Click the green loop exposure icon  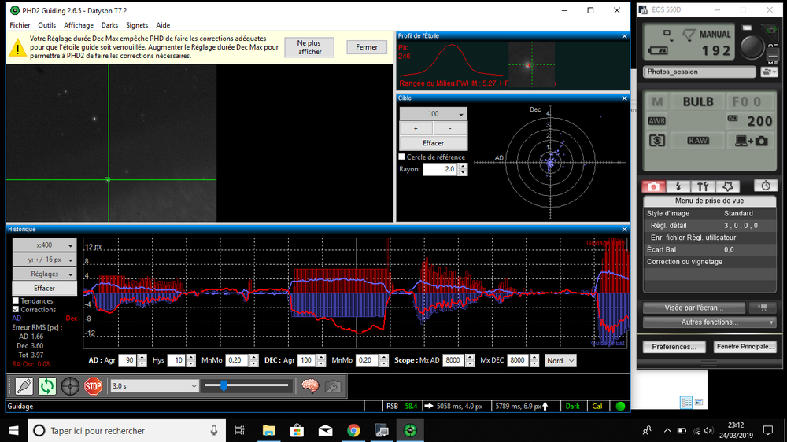pyautogui.click(x=47, y=386)
